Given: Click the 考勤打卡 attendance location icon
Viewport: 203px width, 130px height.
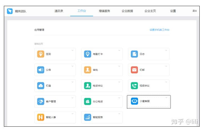Looking at the screenshot, I should pyautogui.click(x=88, y=54).
